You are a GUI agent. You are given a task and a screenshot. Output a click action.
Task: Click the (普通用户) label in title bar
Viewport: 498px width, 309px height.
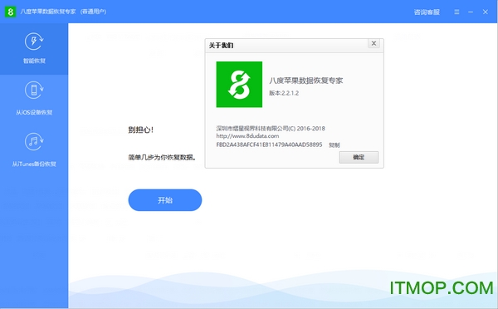point(93,12)
